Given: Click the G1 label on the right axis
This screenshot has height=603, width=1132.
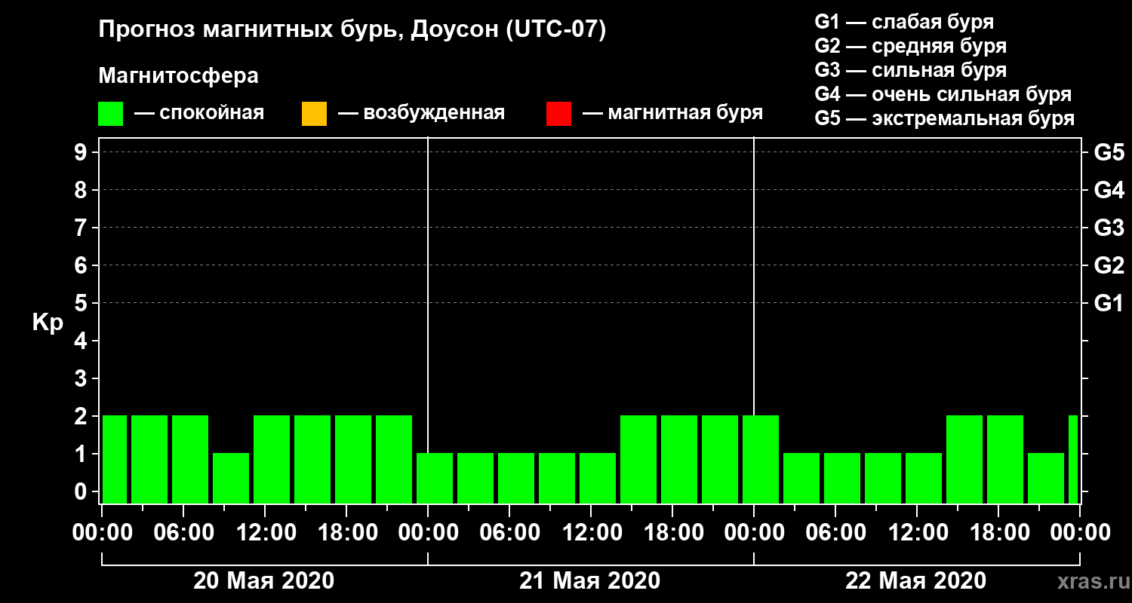Looking at the screenshot, I should [1109, 303].
